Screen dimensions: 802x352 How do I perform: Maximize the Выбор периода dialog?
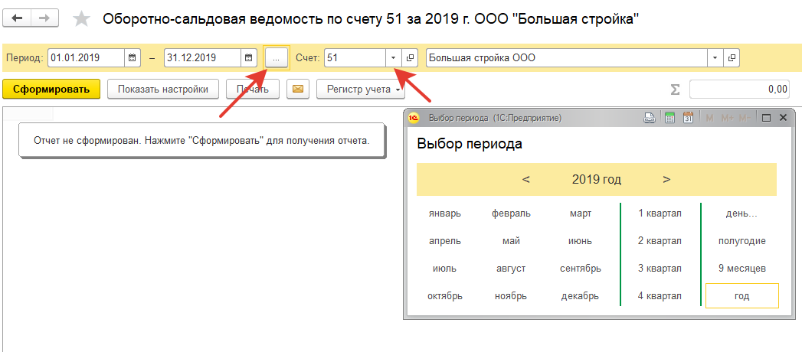pos(766,118)
